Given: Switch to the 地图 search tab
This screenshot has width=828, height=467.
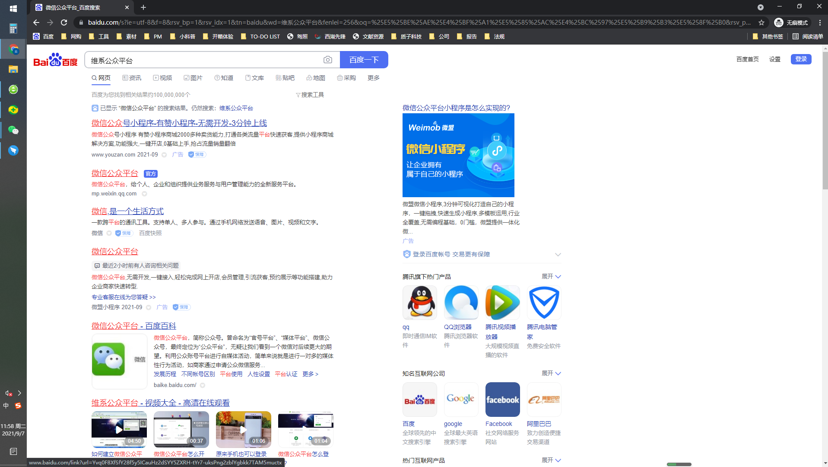Looking at the screenshot, I should click(316, 78).
